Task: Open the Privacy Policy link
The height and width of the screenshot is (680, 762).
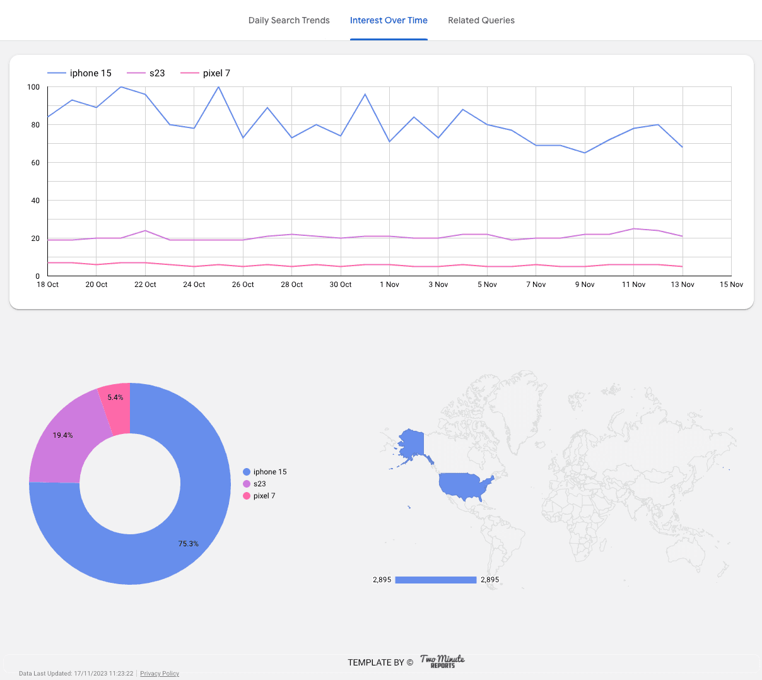Action: pyautogui.click(x=160, y=673)
